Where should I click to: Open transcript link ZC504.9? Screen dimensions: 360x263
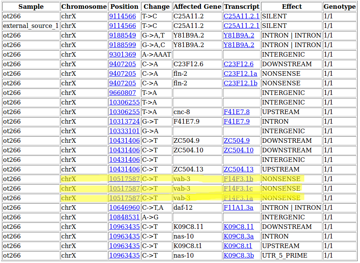tap(236, 140)
